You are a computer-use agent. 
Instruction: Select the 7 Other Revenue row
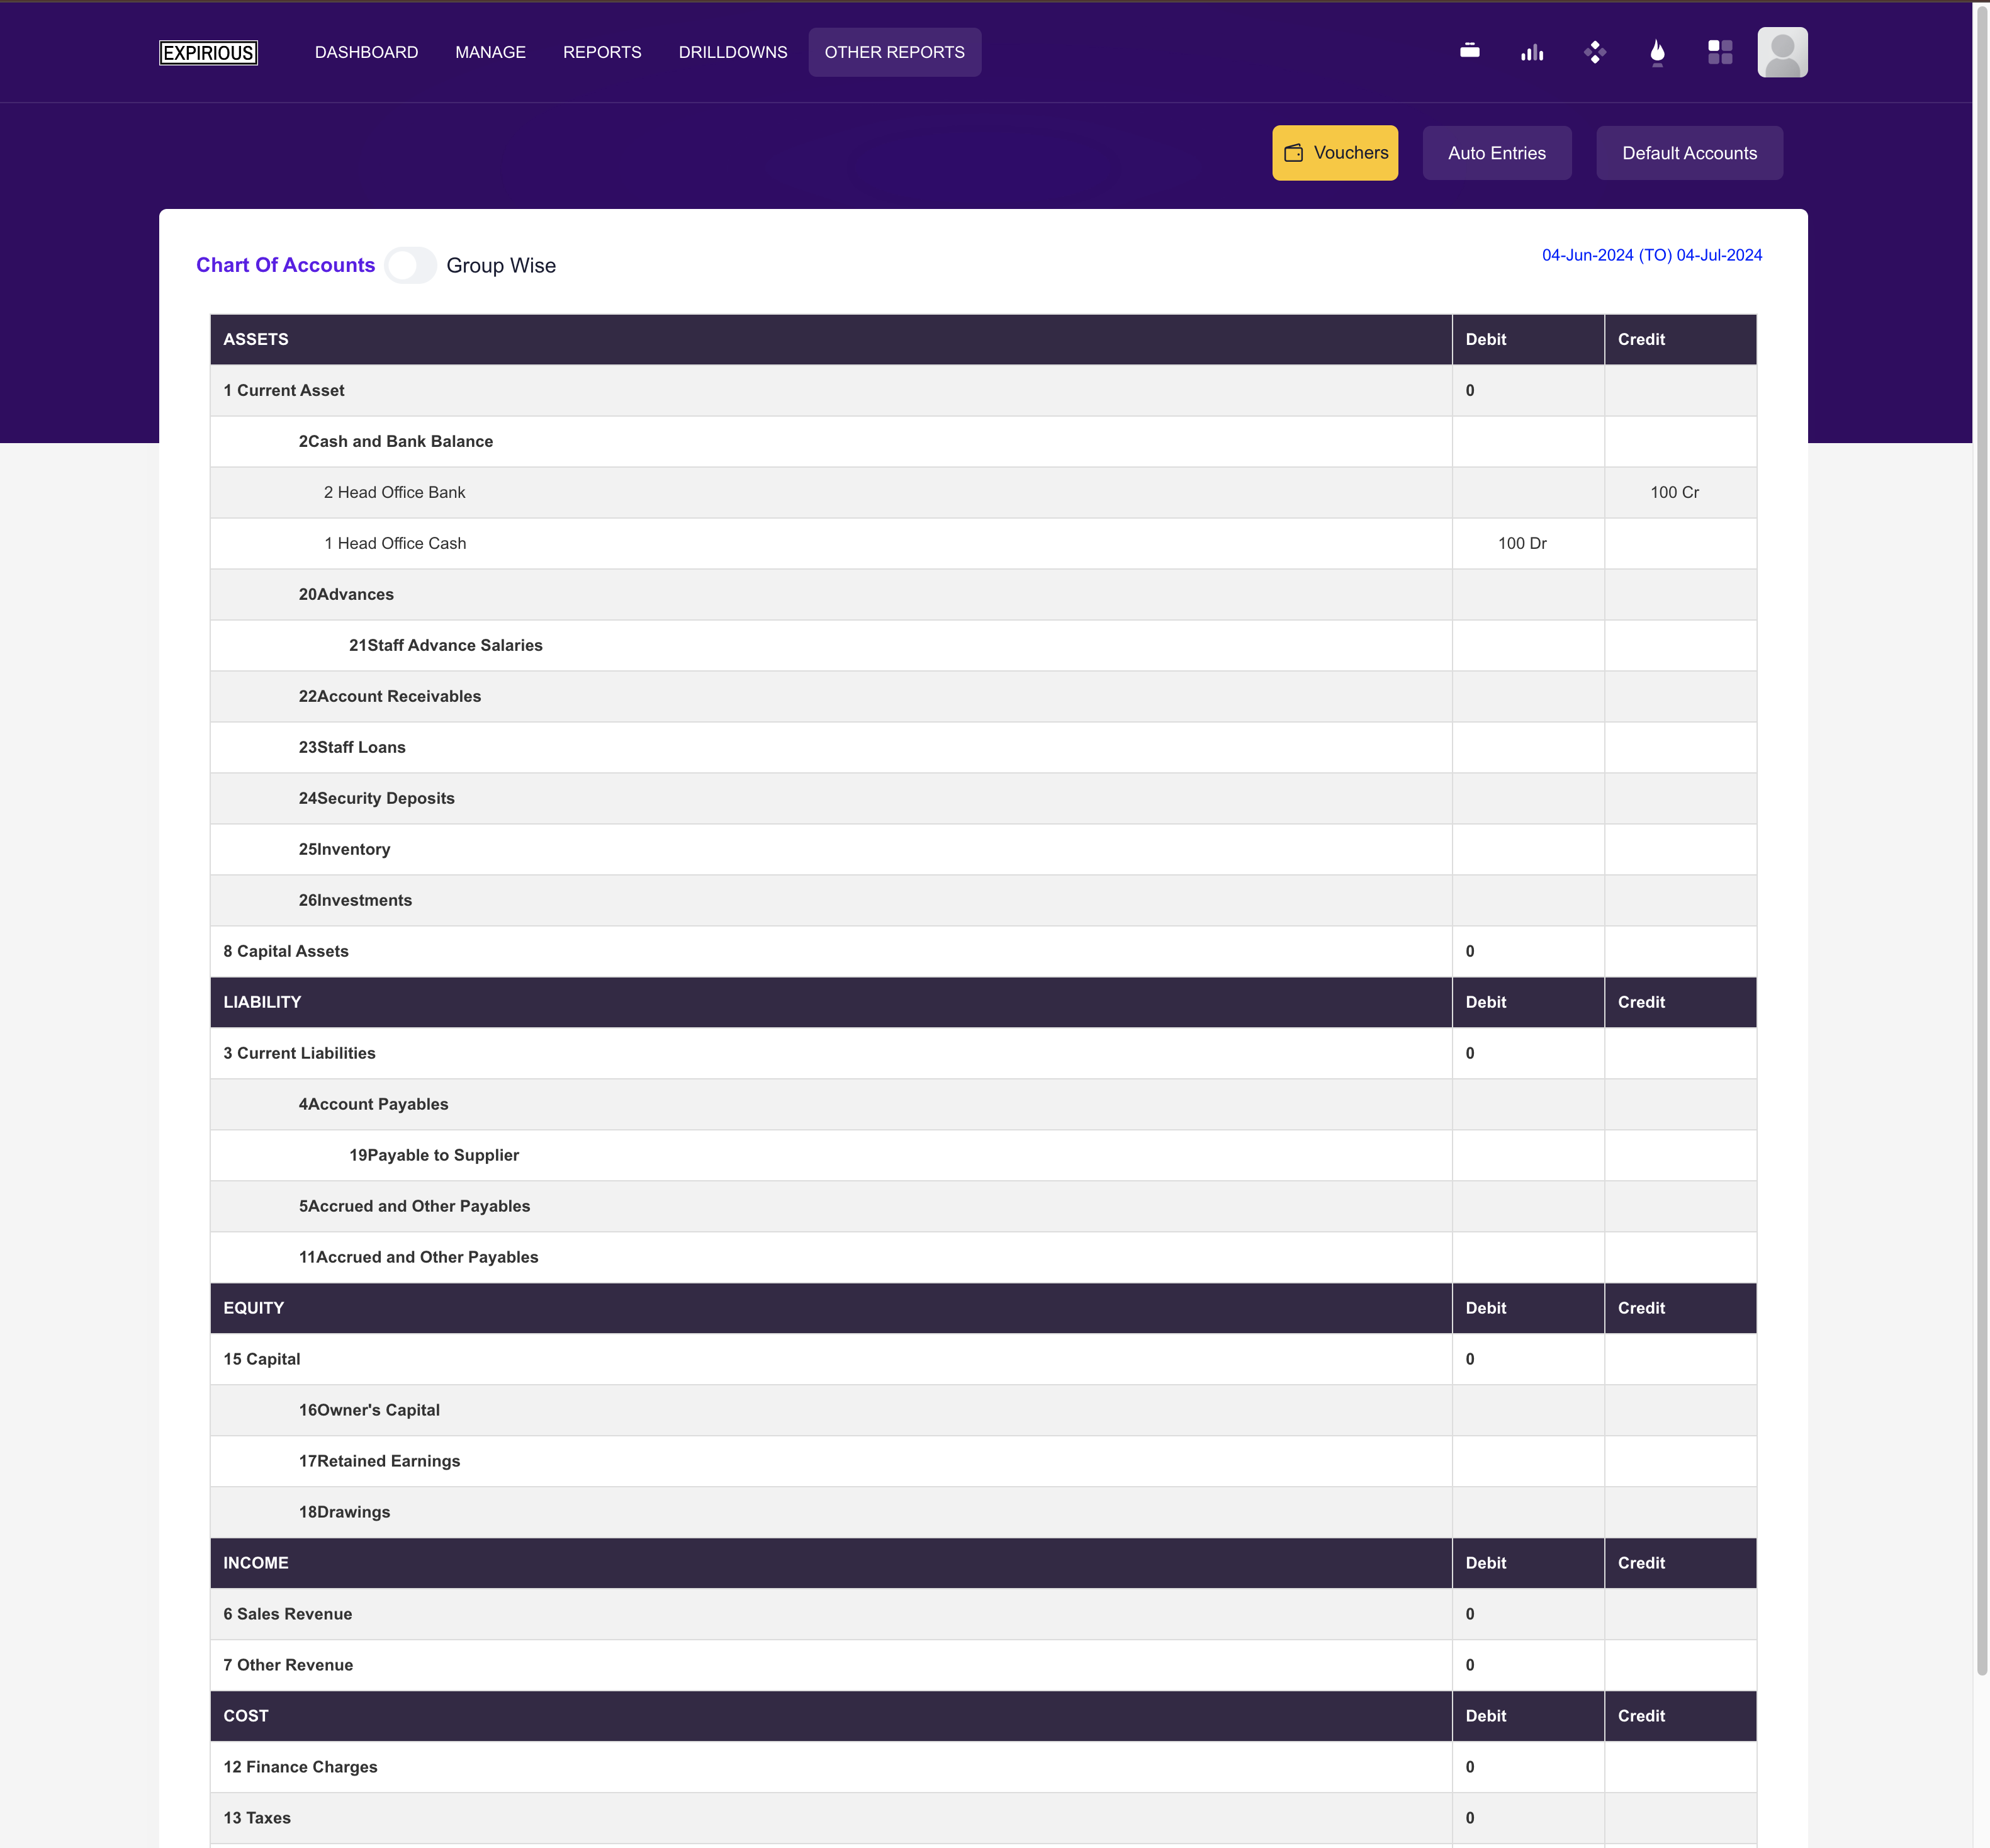coord(983,1665)
